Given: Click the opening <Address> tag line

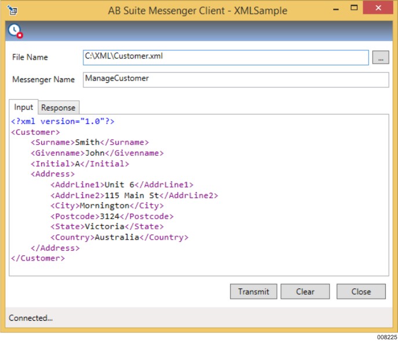Looking at the screenshot, I should coord(53,174).
